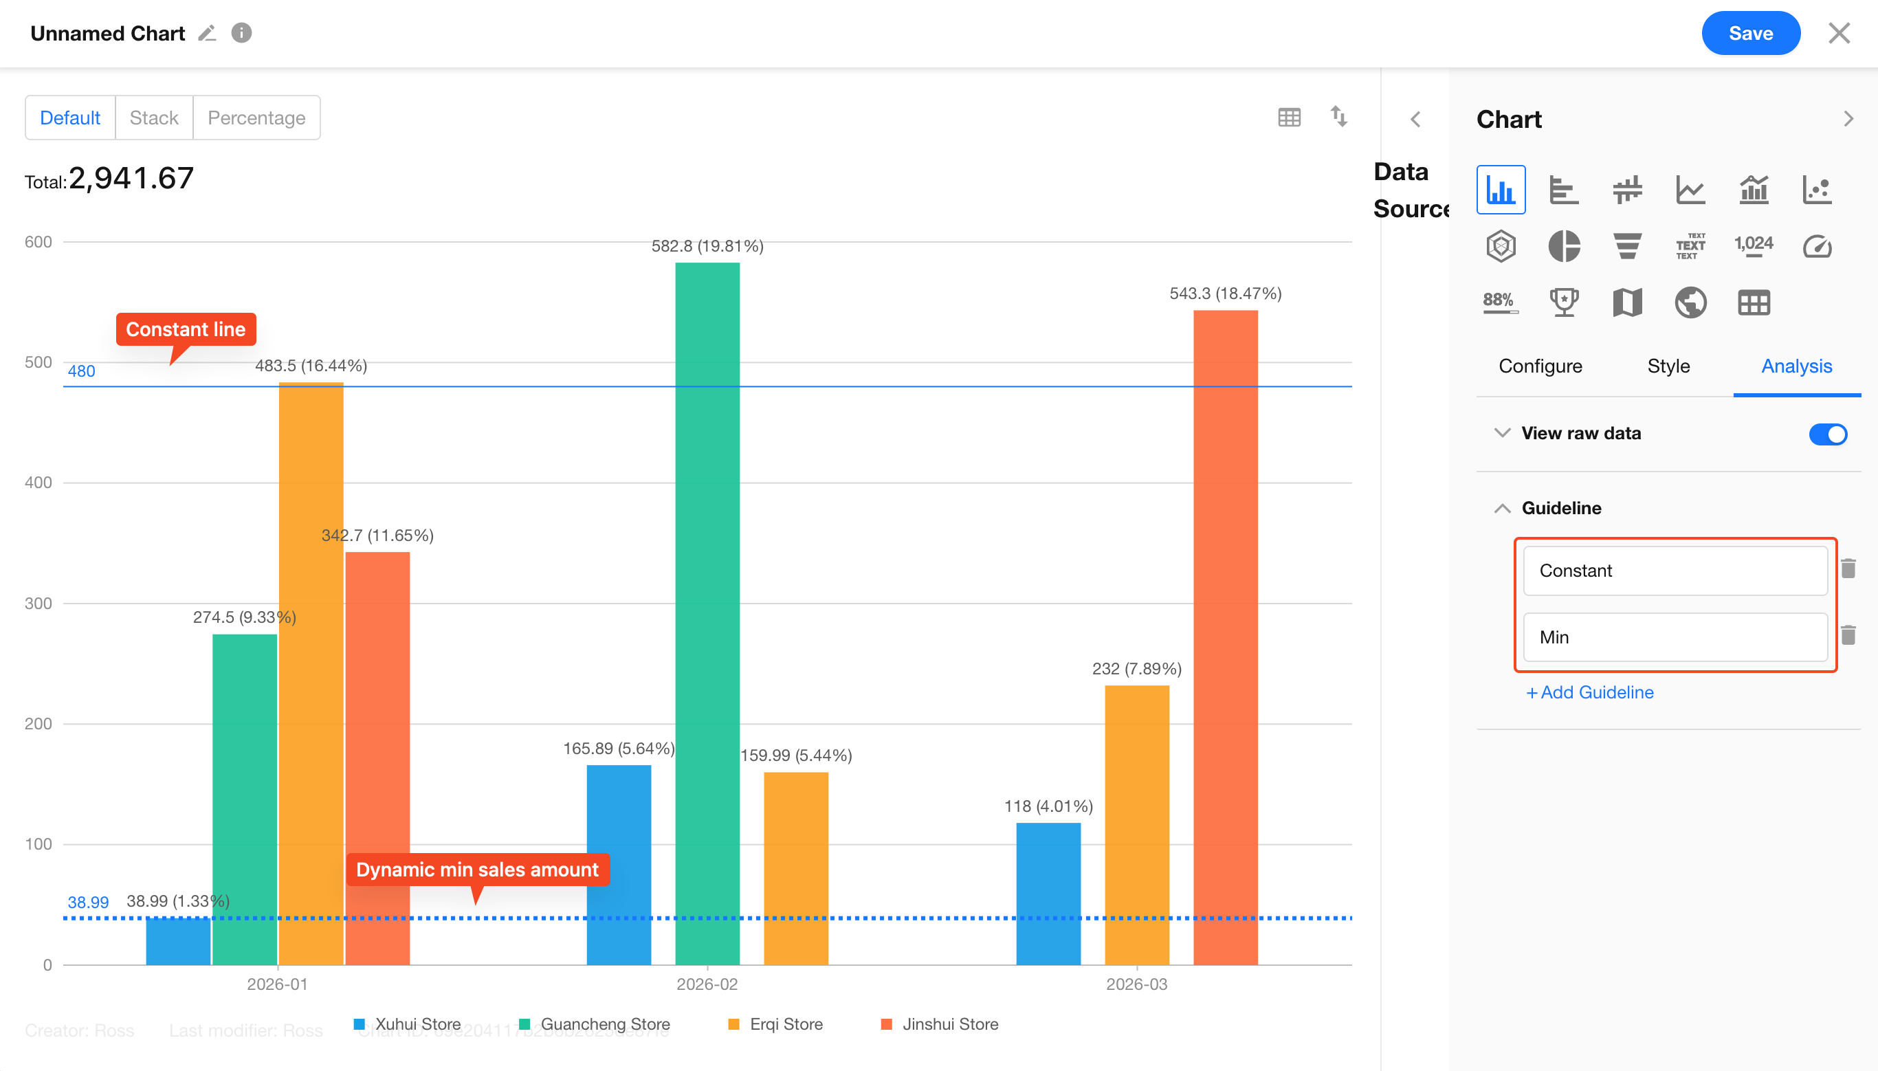Select the pie chart type icon

tap(1564, 245)
